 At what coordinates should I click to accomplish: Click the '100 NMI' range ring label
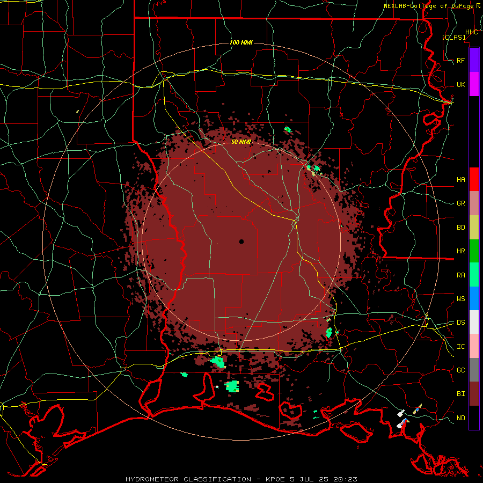241,42
